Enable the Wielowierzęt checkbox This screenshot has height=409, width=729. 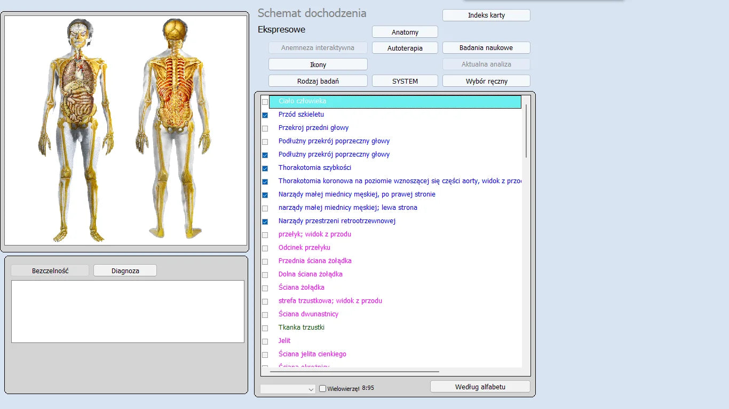[322, 388]
